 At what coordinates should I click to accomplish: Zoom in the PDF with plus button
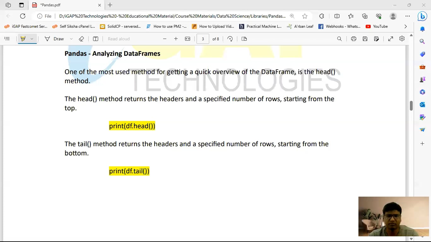pos(176,39)
